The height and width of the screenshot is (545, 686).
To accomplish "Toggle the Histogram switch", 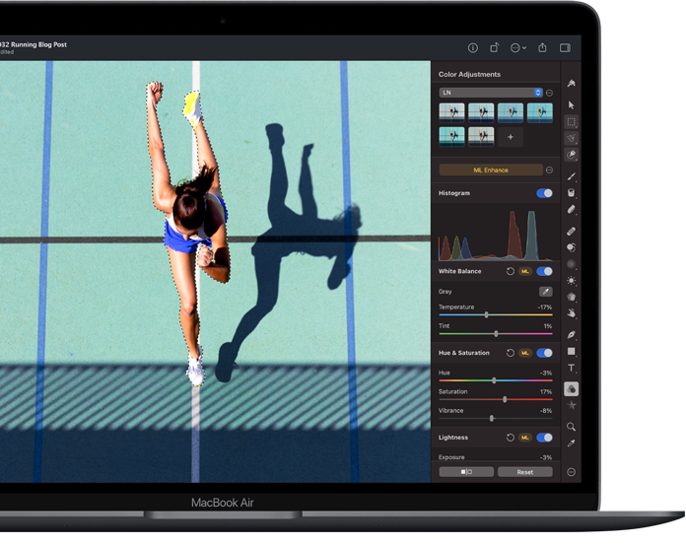I will tap(544, 193).
